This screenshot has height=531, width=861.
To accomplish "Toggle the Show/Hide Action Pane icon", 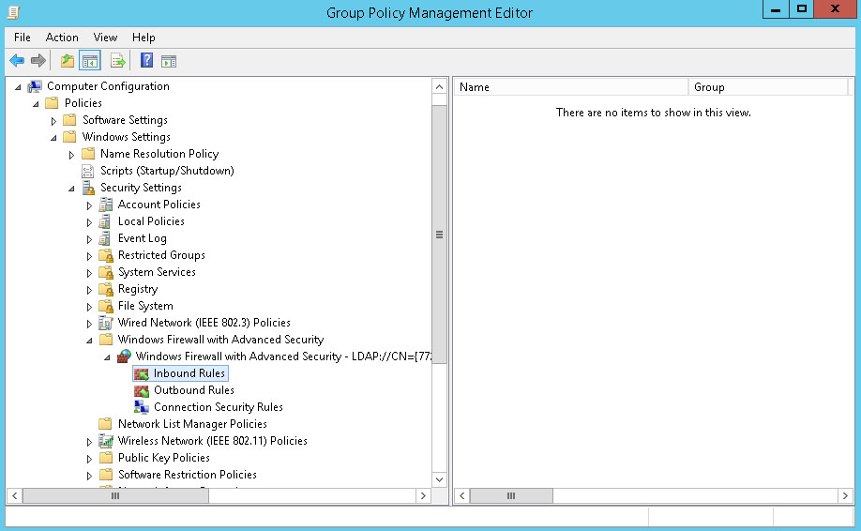I will [x=169, y=61].
